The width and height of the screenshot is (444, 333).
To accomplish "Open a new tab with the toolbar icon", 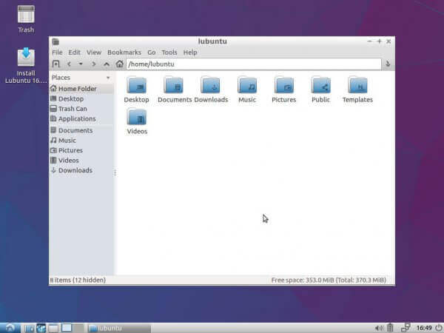I will pyautogui.click(x=56, y=64).
